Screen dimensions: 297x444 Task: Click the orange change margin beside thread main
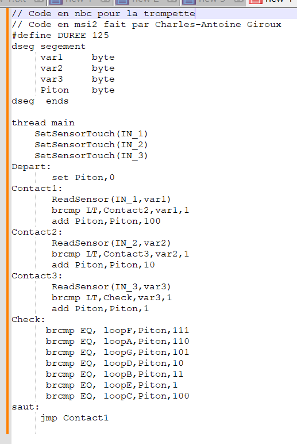pyautogui.click(x=7, y=123)
